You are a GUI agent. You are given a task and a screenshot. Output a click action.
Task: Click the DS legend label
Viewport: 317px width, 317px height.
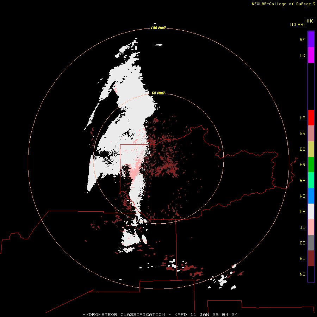tap(303, 212)
